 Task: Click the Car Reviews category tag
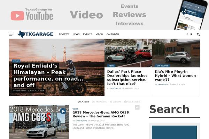[162, 66]
